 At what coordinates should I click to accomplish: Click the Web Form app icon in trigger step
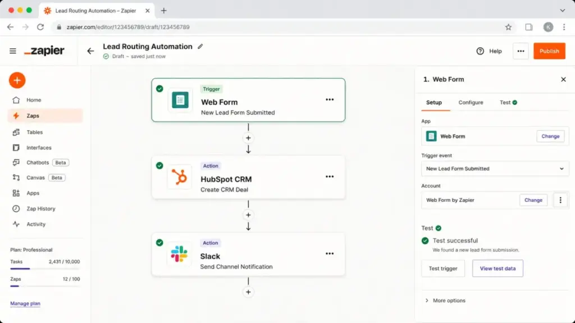pyautogui.click(x=180, y=100)
